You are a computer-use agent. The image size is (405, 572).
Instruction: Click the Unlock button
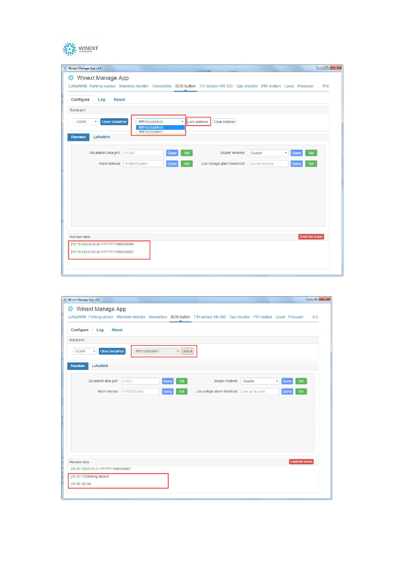187,351
